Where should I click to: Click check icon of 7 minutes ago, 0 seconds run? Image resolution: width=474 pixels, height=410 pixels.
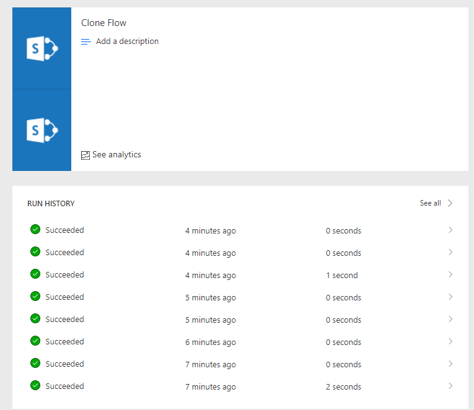point(35,363)
